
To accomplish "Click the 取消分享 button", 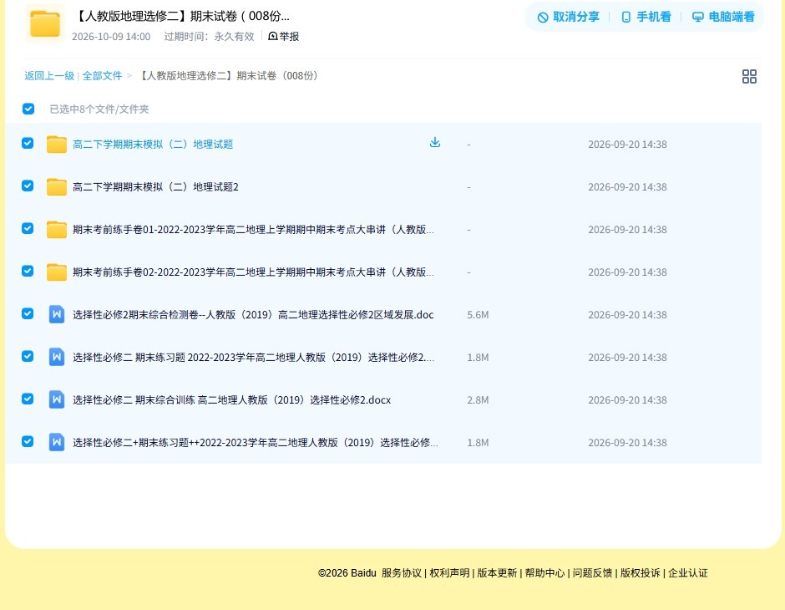I will coord(568,17).
